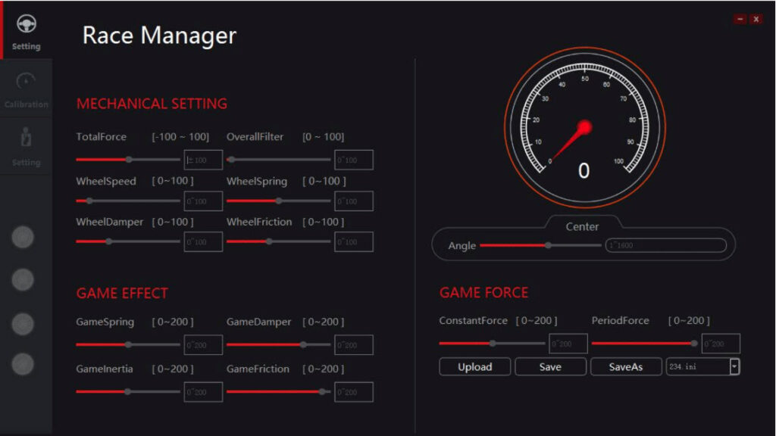Image resolution: width=776 pixels, height=436 pixels.
Task: Click the WheelSpring slider handle
Action: tap(280, 200)
